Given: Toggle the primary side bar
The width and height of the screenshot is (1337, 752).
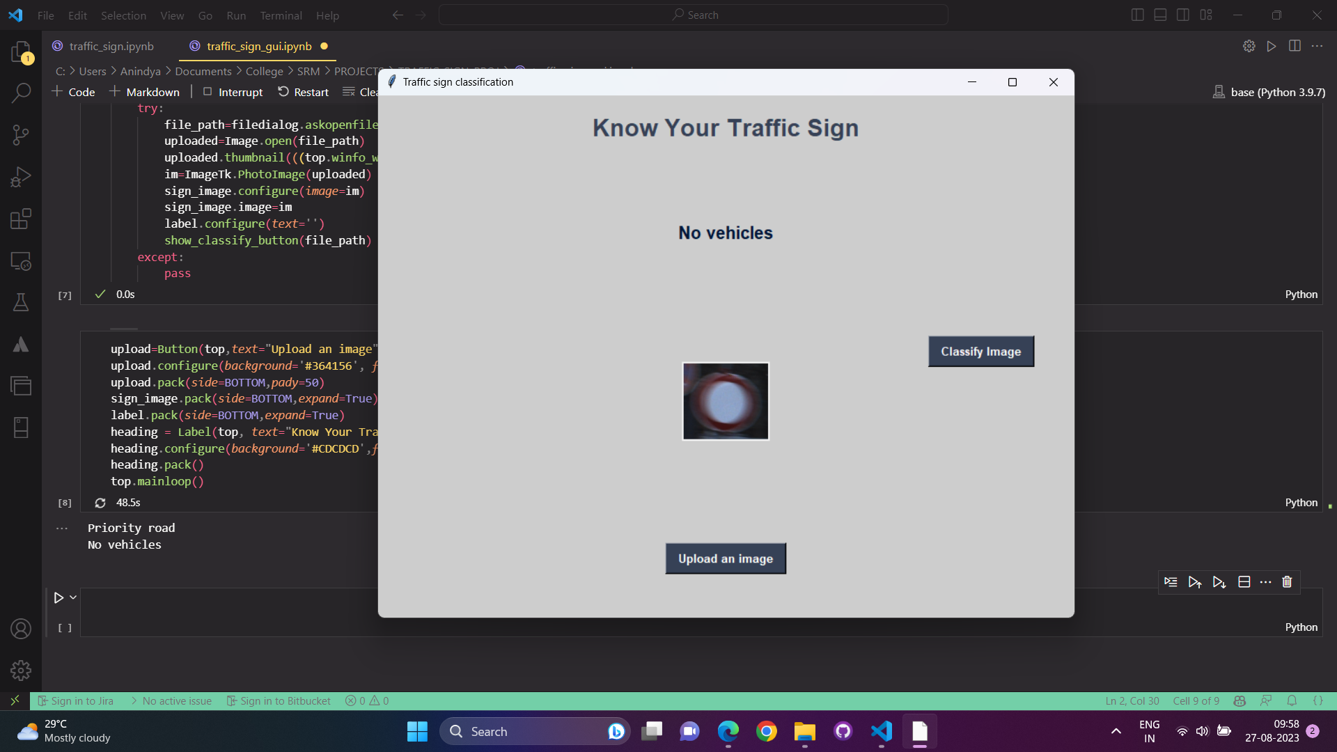Looking at the screenshot, I should [1137, 14].
